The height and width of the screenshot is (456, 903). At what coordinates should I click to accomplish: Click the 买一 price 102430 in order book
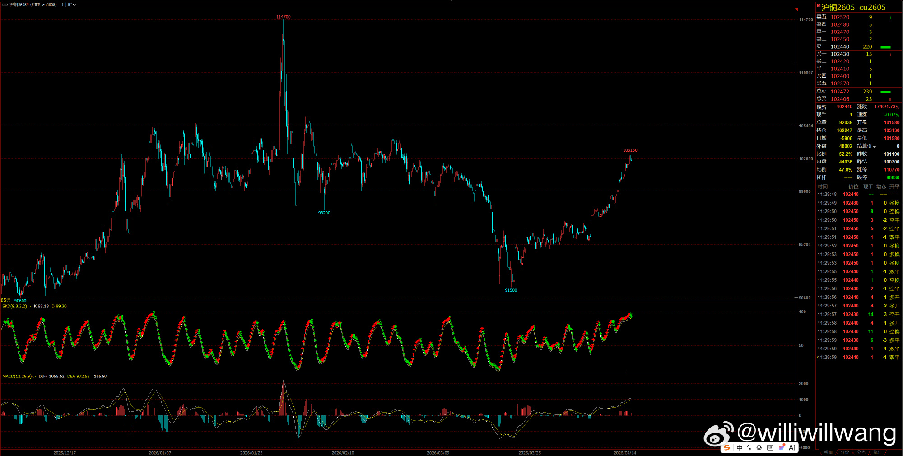pyautogui.click(x=840, y=54)
